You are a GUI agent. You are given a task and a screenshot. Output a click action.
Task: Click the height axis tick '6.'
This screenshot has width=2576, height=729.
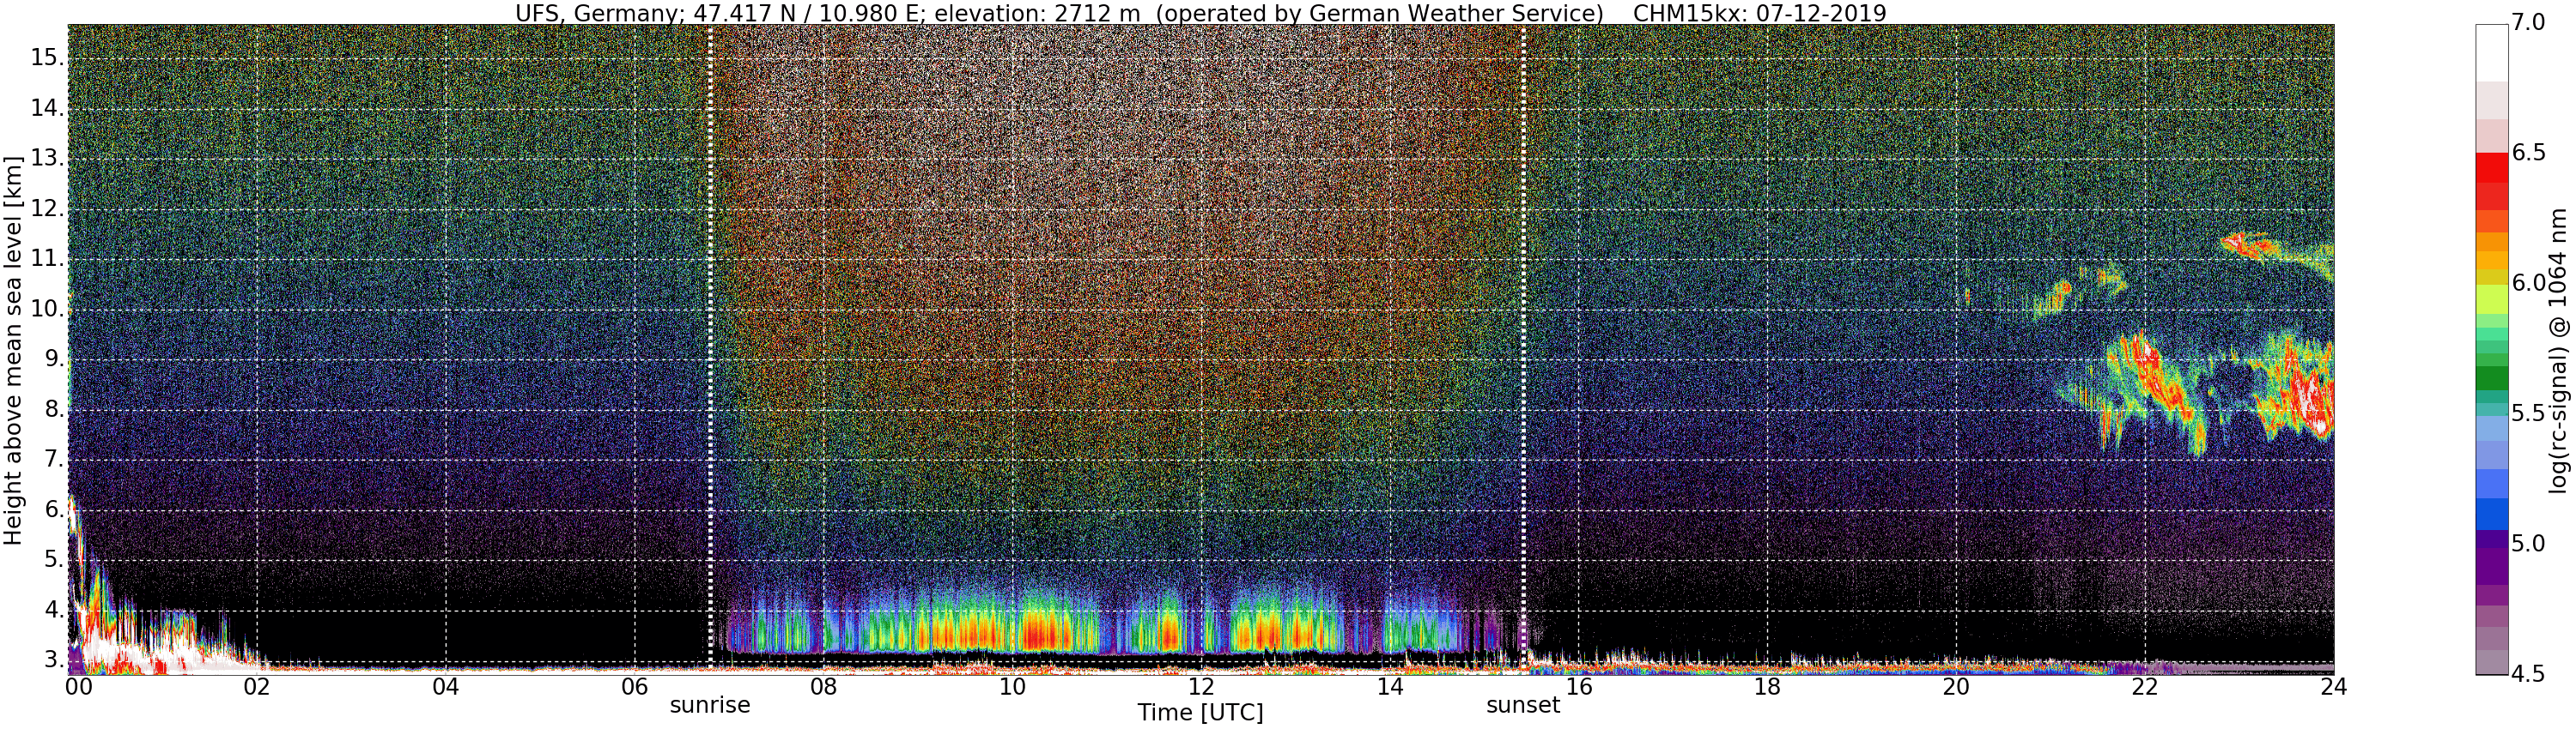pyautogui.click(x=54, y=509)
